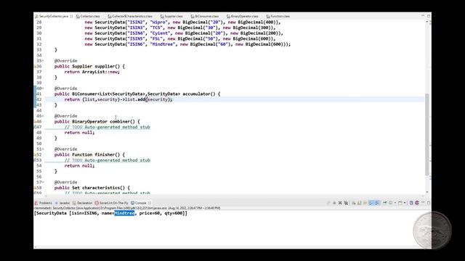The height and width of the screenshot is (261, 465).
Task: Click 'supplier()' method name on line 36
Action: click(107, 67)
